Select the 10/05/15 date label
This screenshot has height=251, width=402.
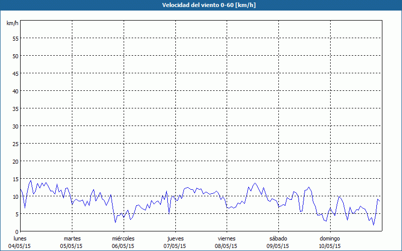click(x=330, y=246)
